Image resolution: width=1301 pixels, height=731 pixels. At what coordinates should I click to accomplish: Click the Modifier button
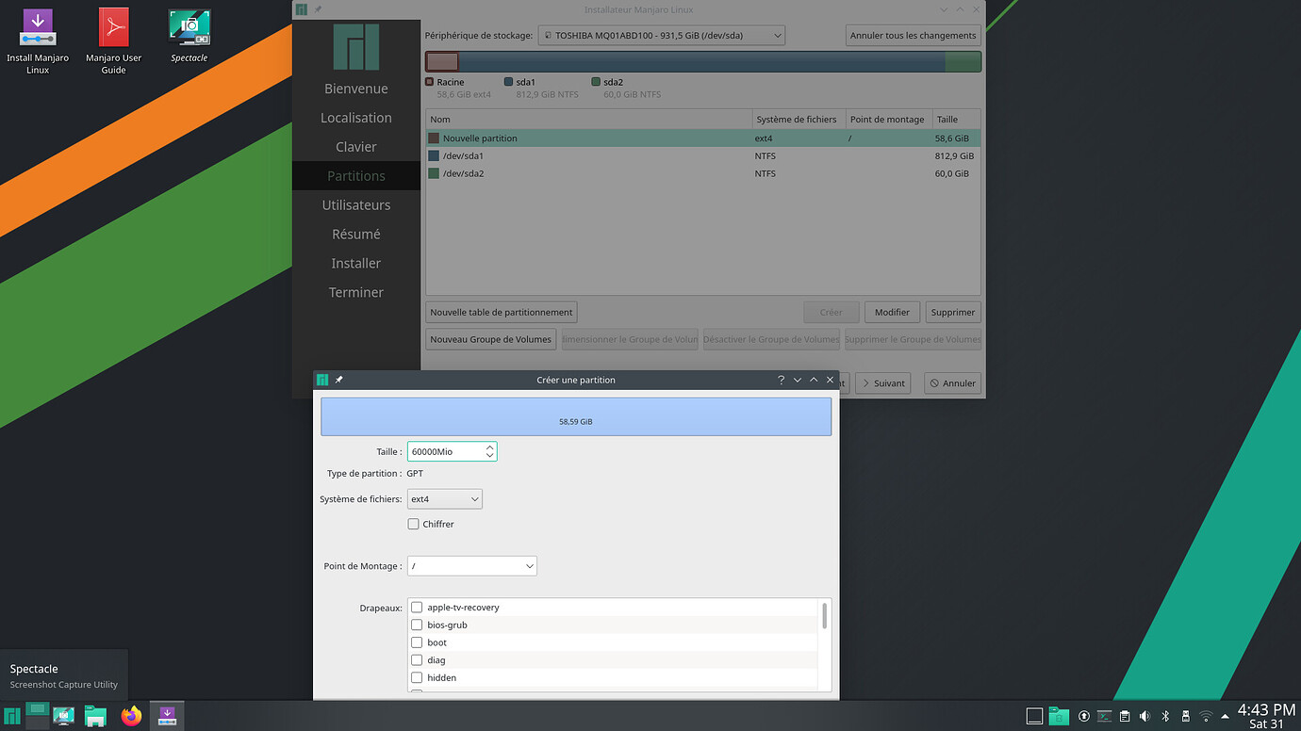coord(892,312)
